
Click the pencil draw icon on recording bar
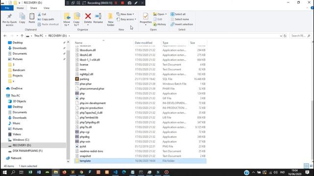[136, 3]
